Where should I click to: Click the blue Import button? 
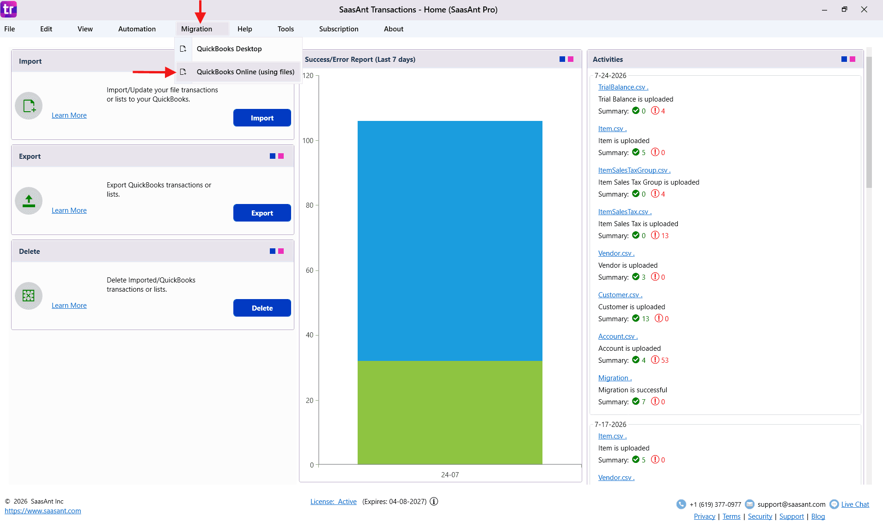point(262,118)
